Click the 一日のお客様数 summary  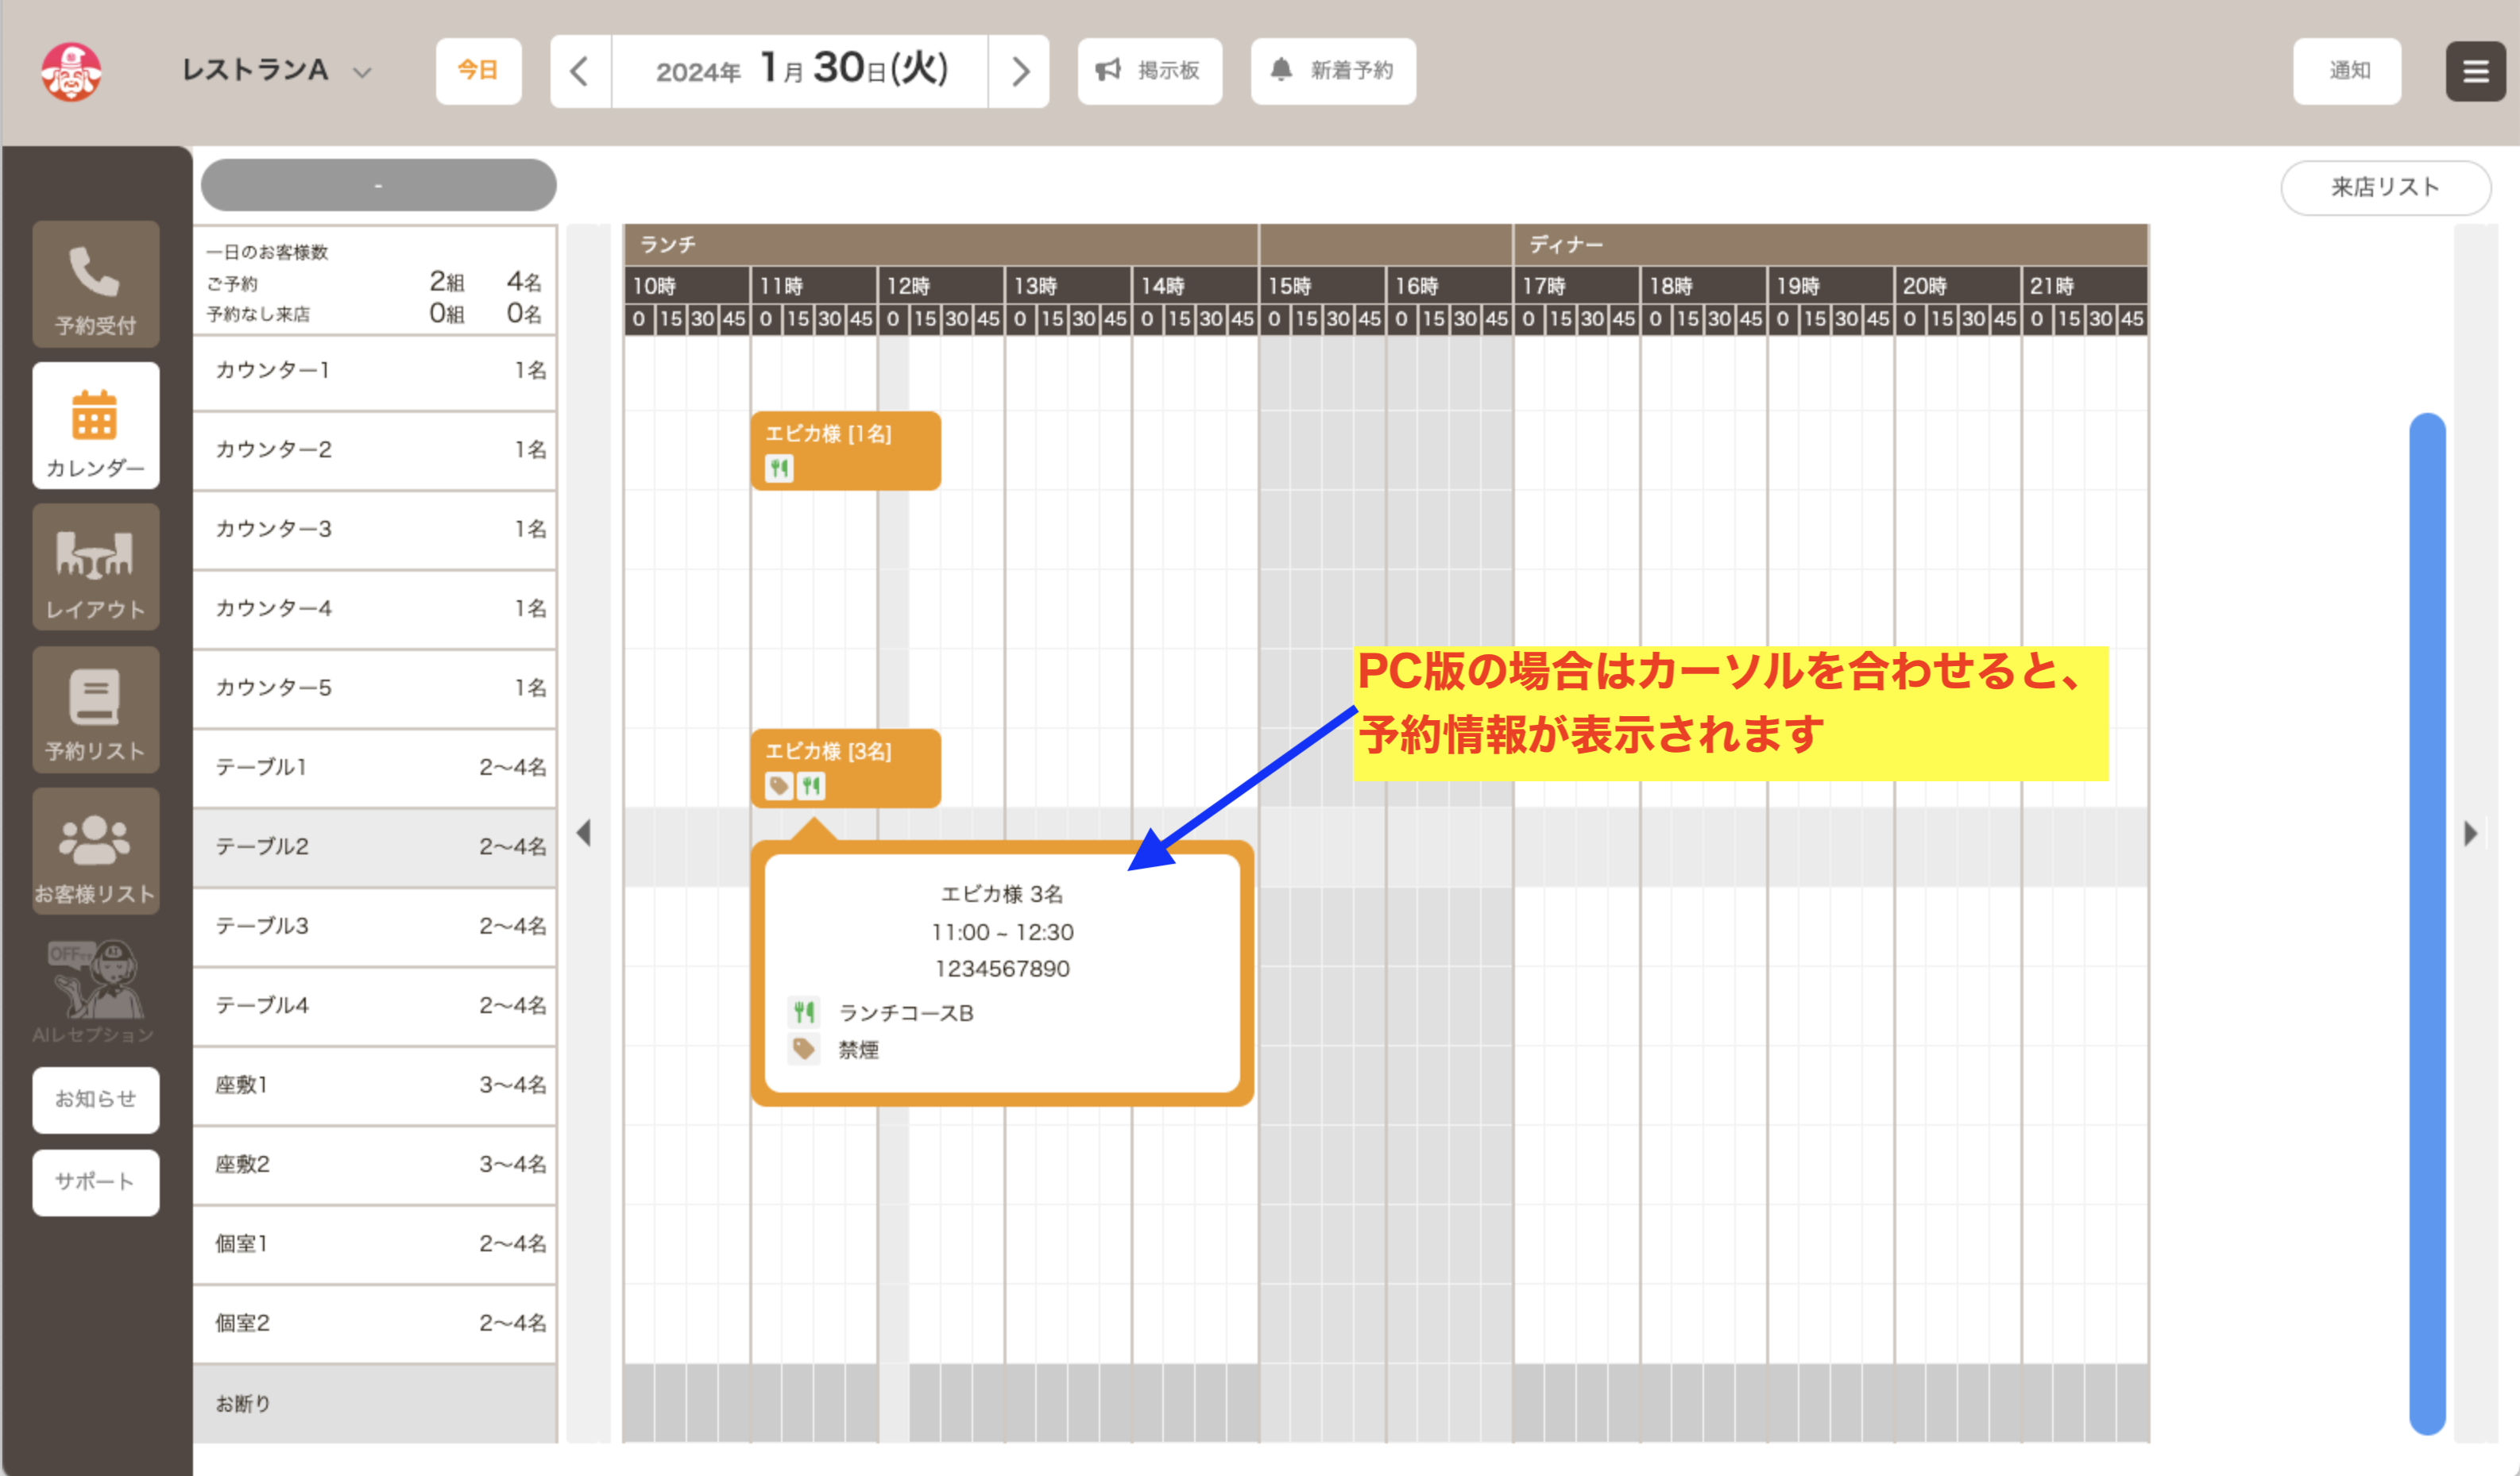click(375, 282)
